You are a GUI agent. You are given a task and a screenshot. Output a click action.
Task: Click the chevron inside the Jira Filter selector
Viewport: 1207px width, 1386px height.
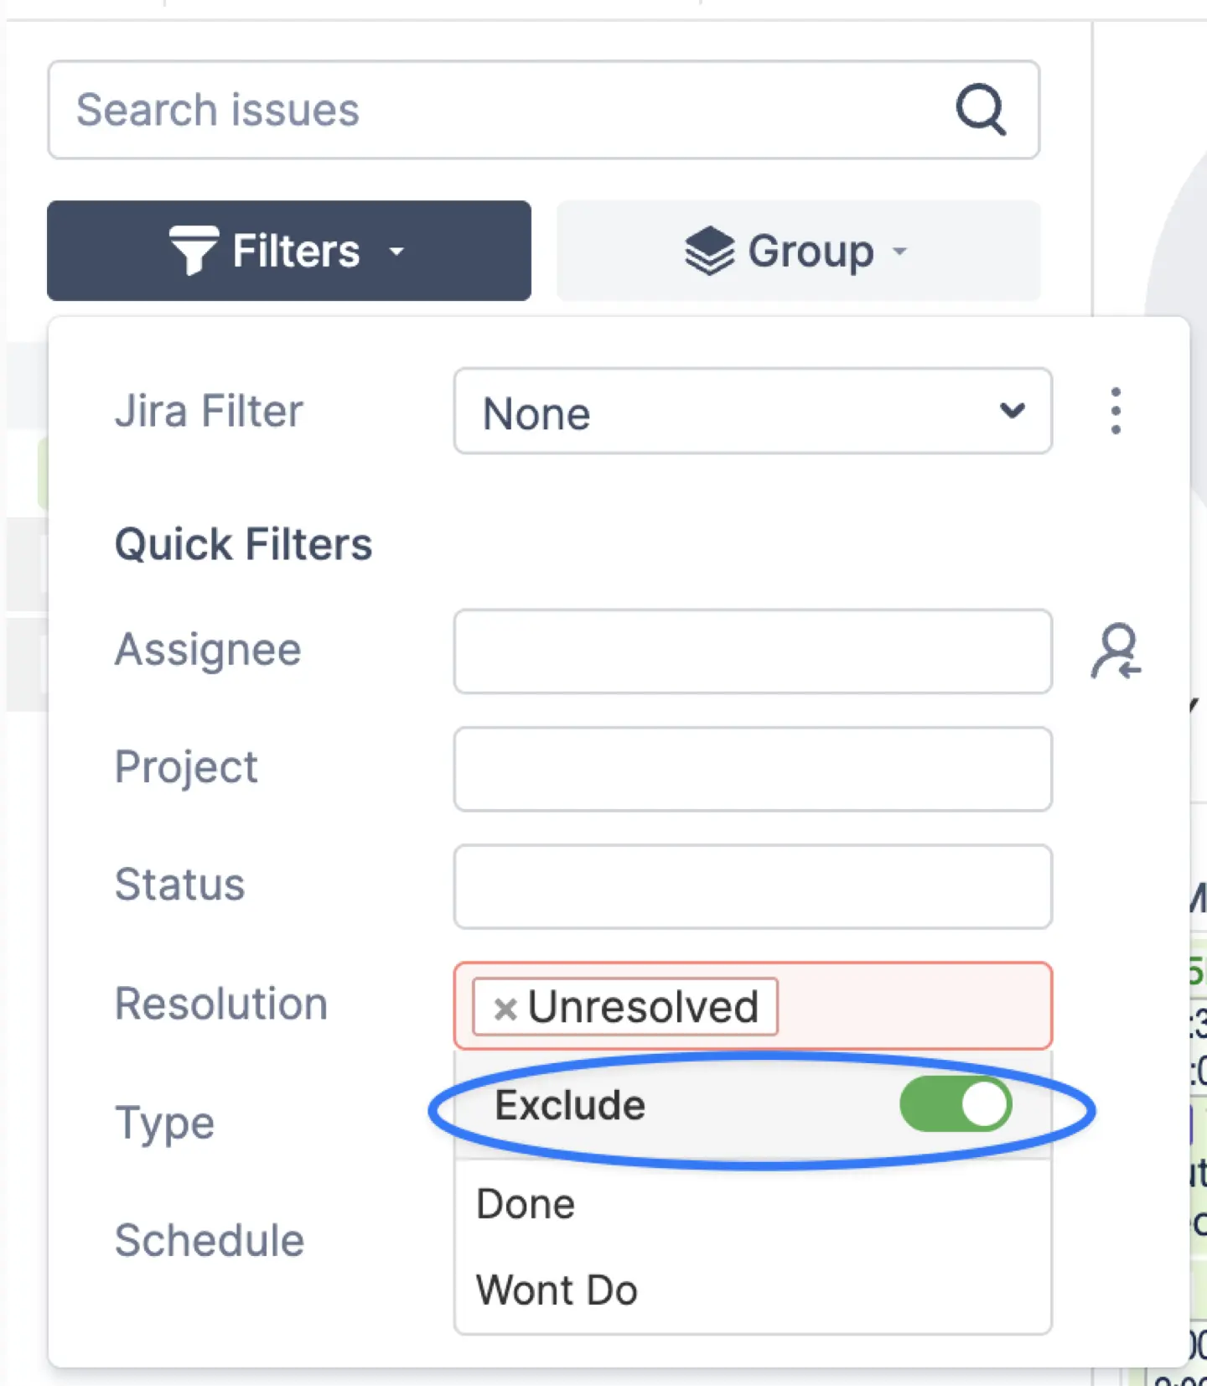click(x=1013, y=413)
